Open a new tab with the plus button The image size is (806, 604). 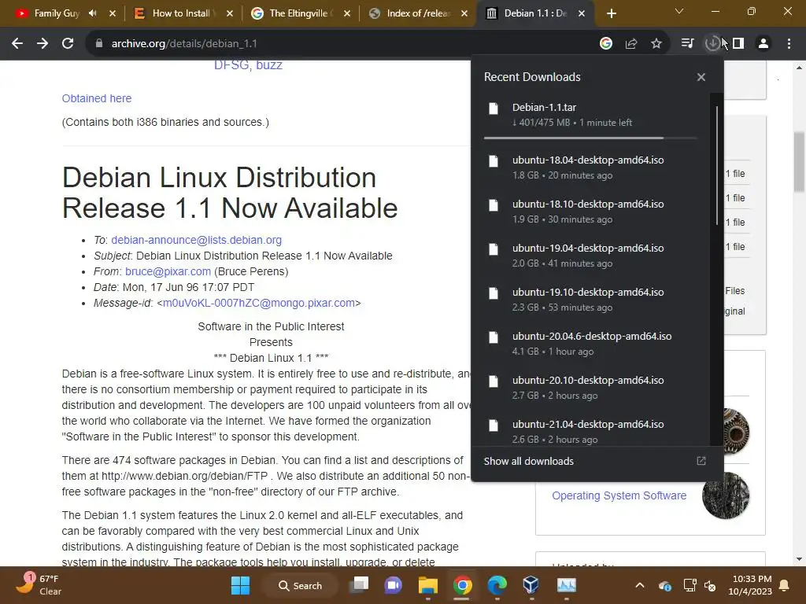[611, 13]
